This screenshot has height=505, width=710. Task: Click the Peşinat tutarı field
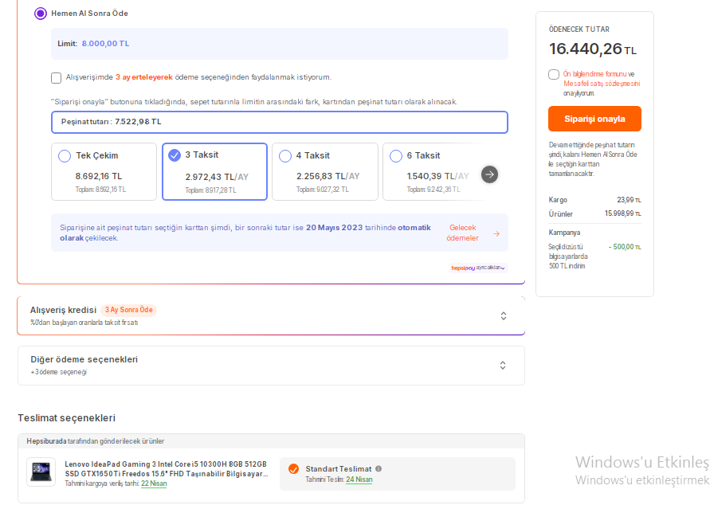coord(280,122)
